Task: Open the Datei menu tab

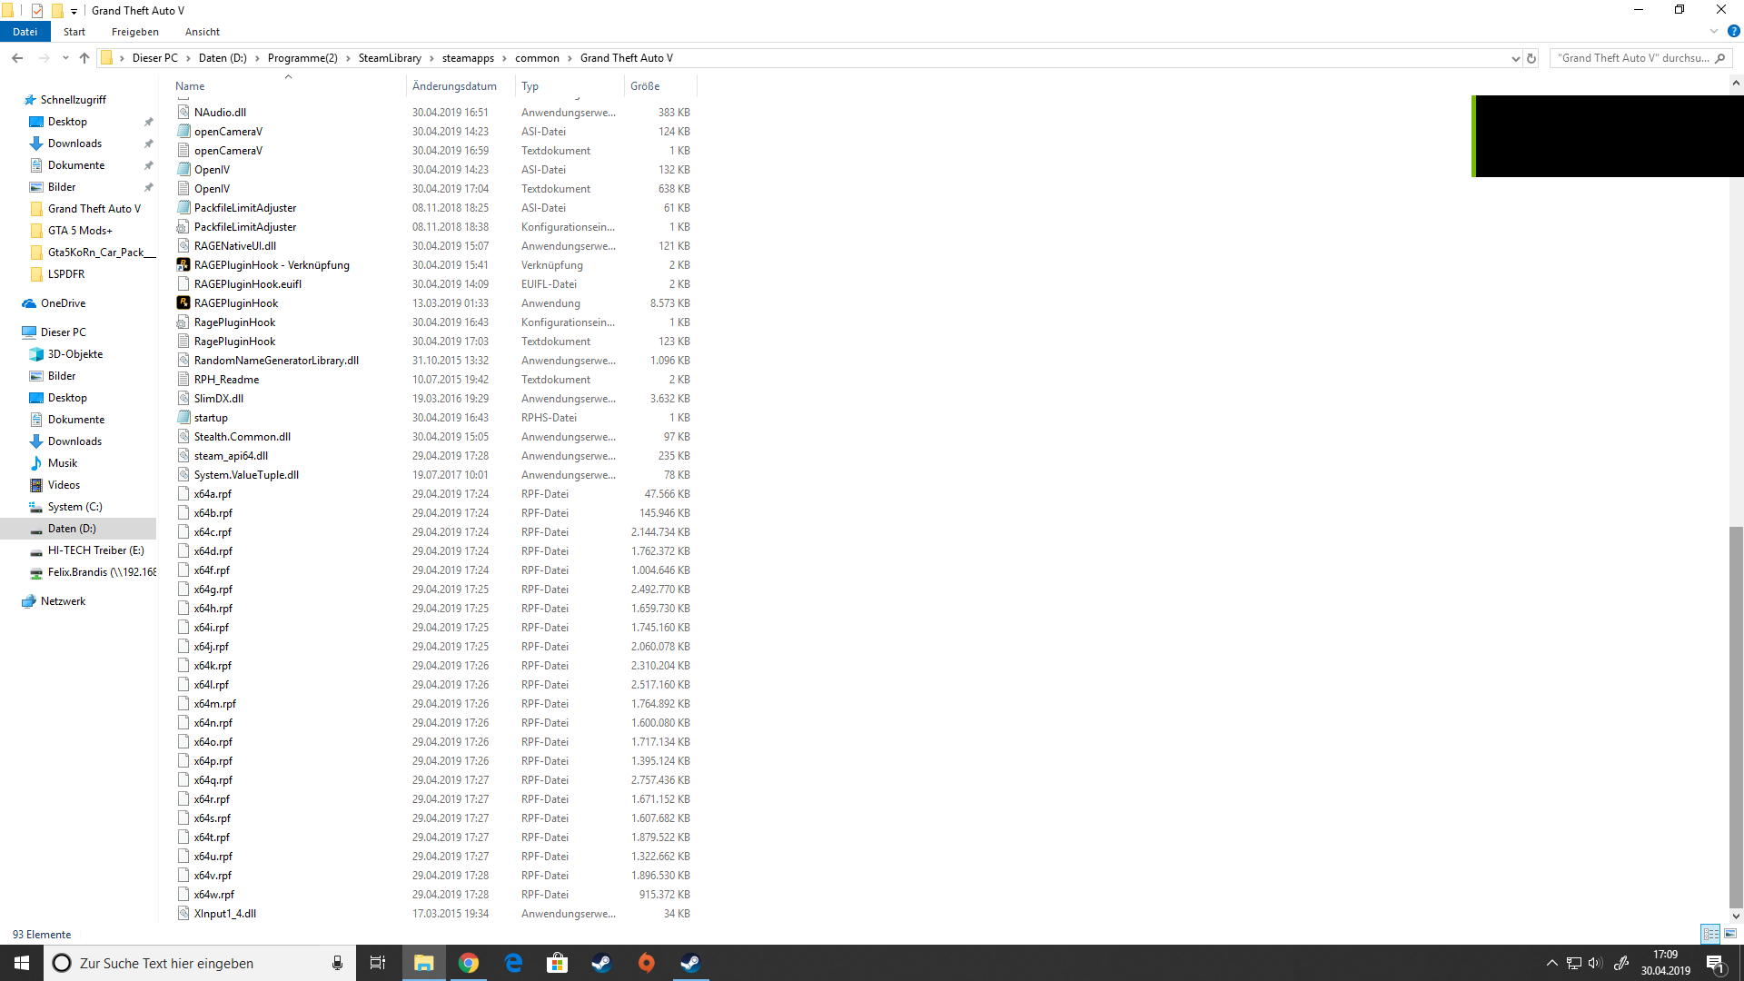Action: coord(25,32)
